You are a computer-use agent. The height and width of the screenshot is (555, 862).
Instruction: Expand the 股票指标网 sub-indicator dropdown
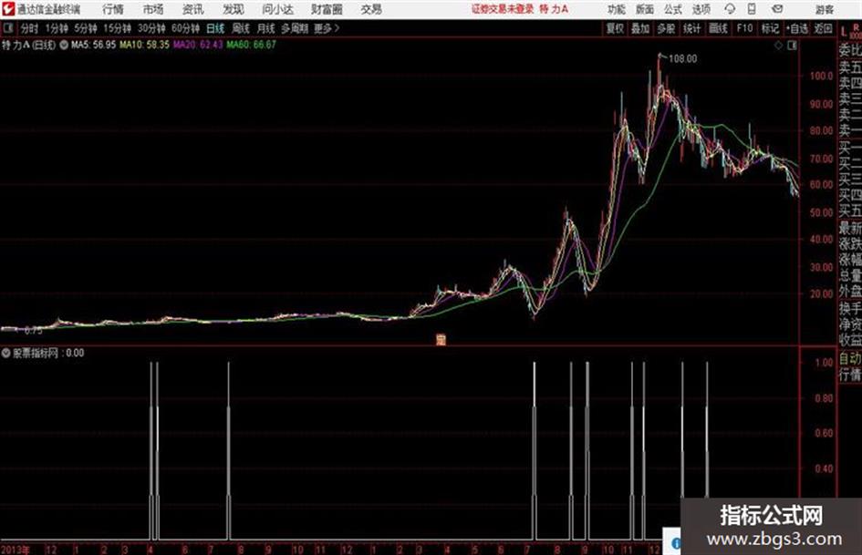tap(5, 354)
